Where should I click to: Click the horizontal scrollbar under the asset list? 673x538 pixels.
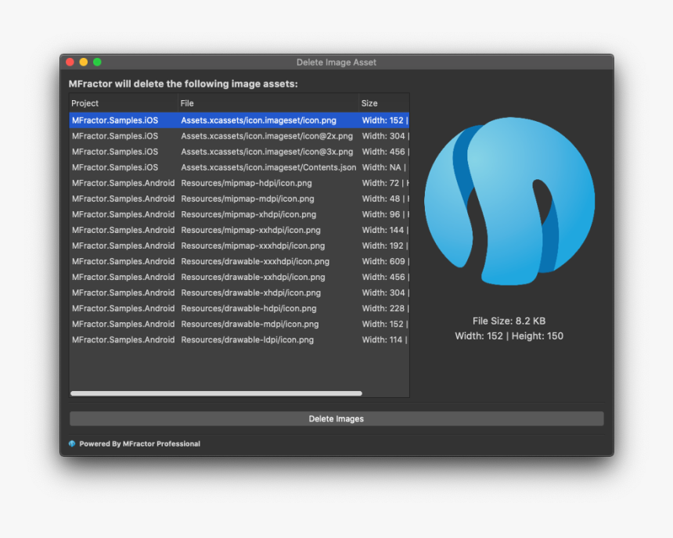tap(216, 393)
